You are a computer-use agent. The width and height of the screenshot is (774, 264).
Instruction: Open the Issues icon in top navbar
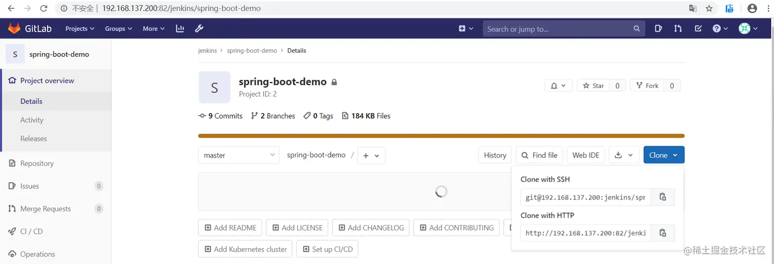[x=659, y=29]
